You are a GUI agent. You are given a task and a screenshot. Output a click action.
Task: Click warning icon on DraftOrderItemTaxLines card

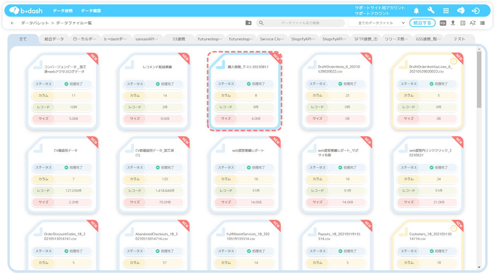point(454,61)
